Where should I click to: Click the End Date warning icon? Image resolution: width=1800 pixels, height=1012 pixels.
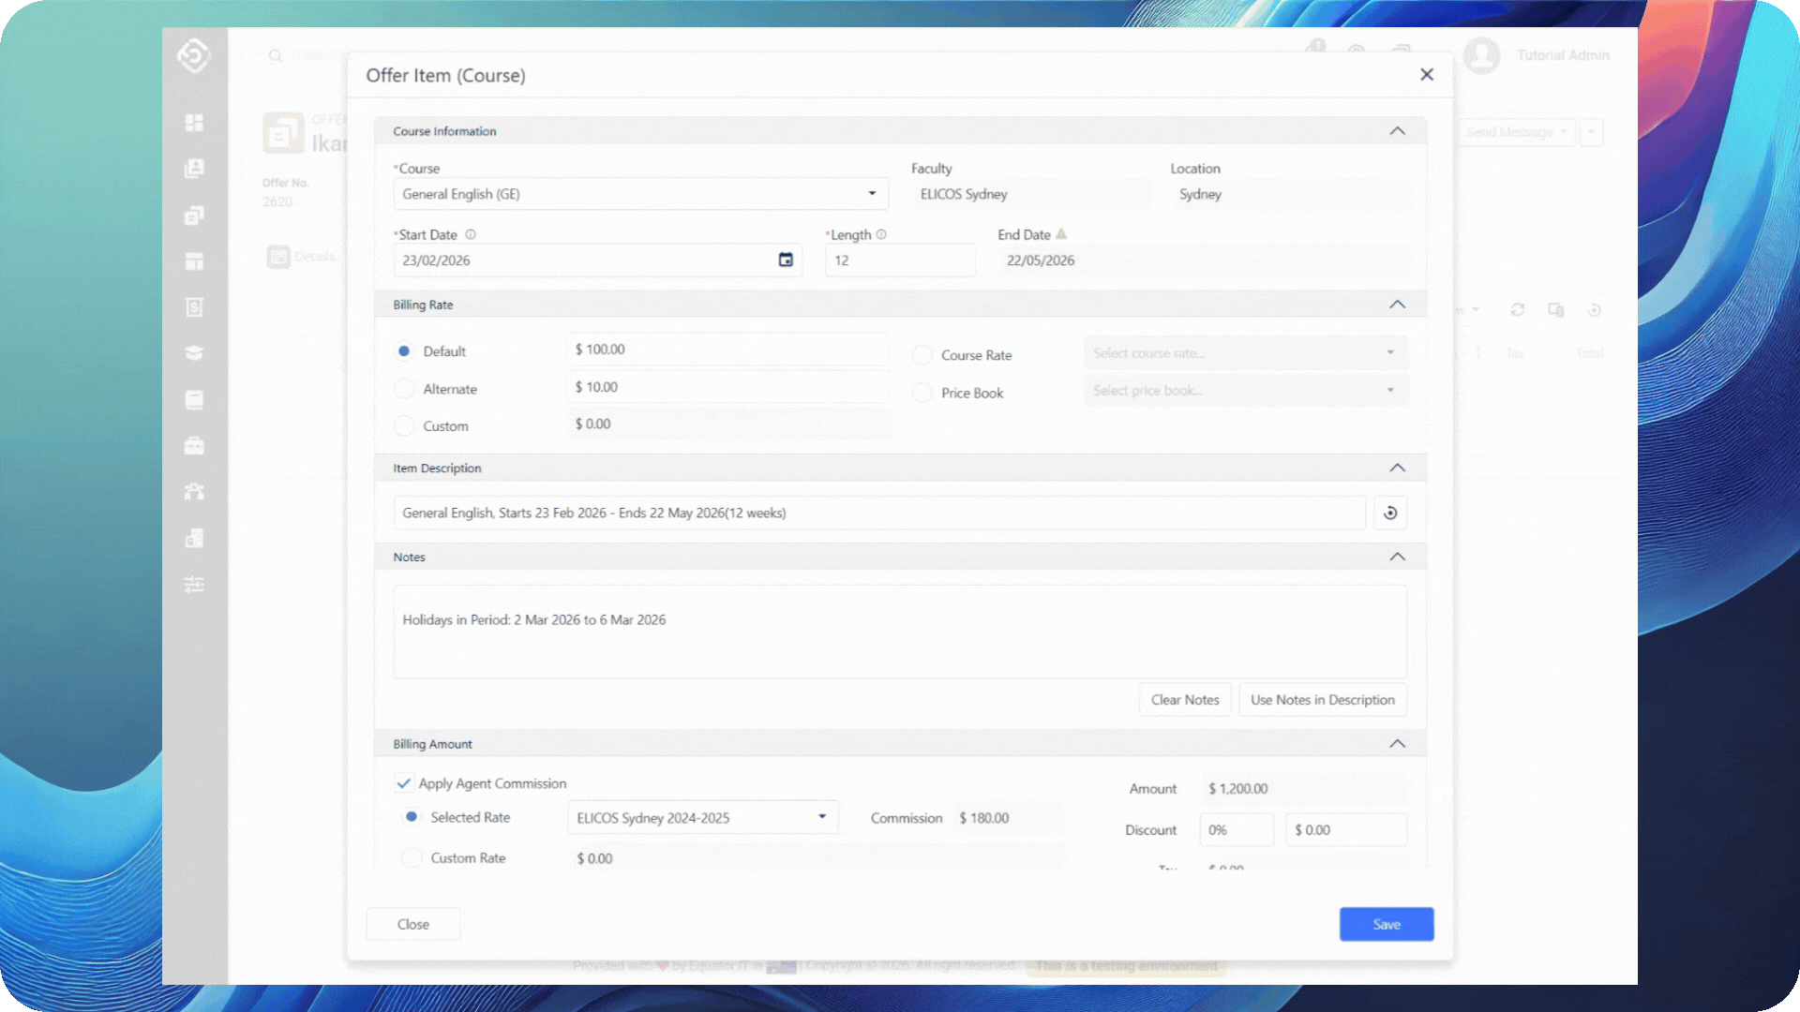point(1061,234)
